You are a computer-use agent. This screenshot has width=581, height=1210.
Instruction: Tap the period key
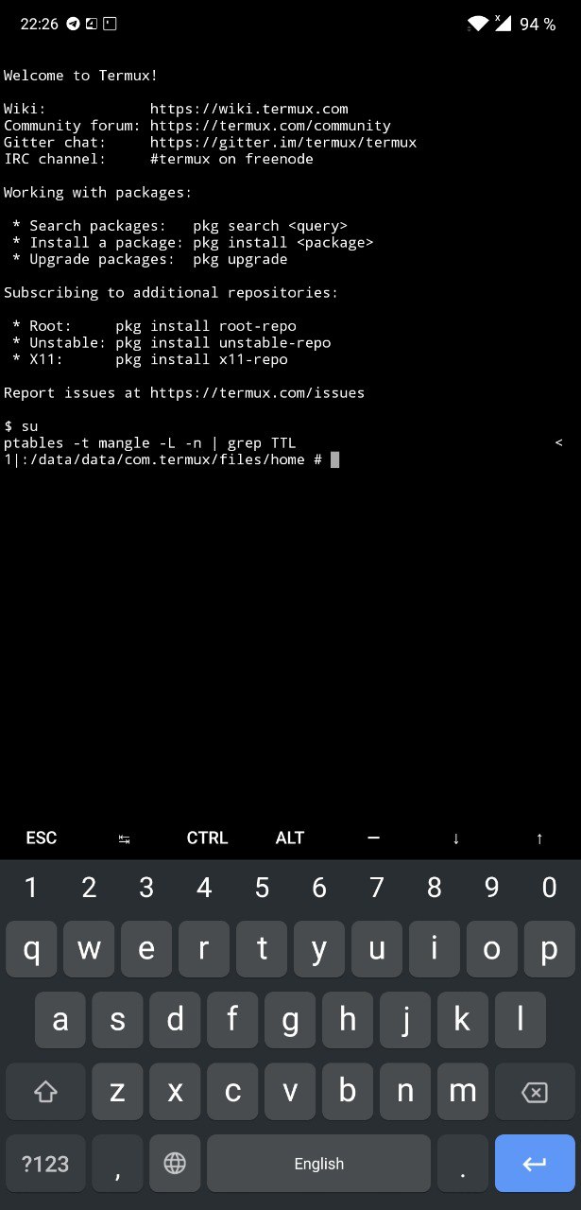coord(463,1164)
